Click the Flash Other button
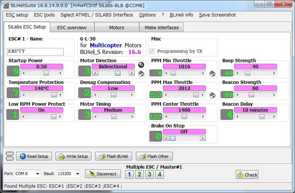Screen dimensions: 295x193 pyautogui.click(x=154, y=156)
